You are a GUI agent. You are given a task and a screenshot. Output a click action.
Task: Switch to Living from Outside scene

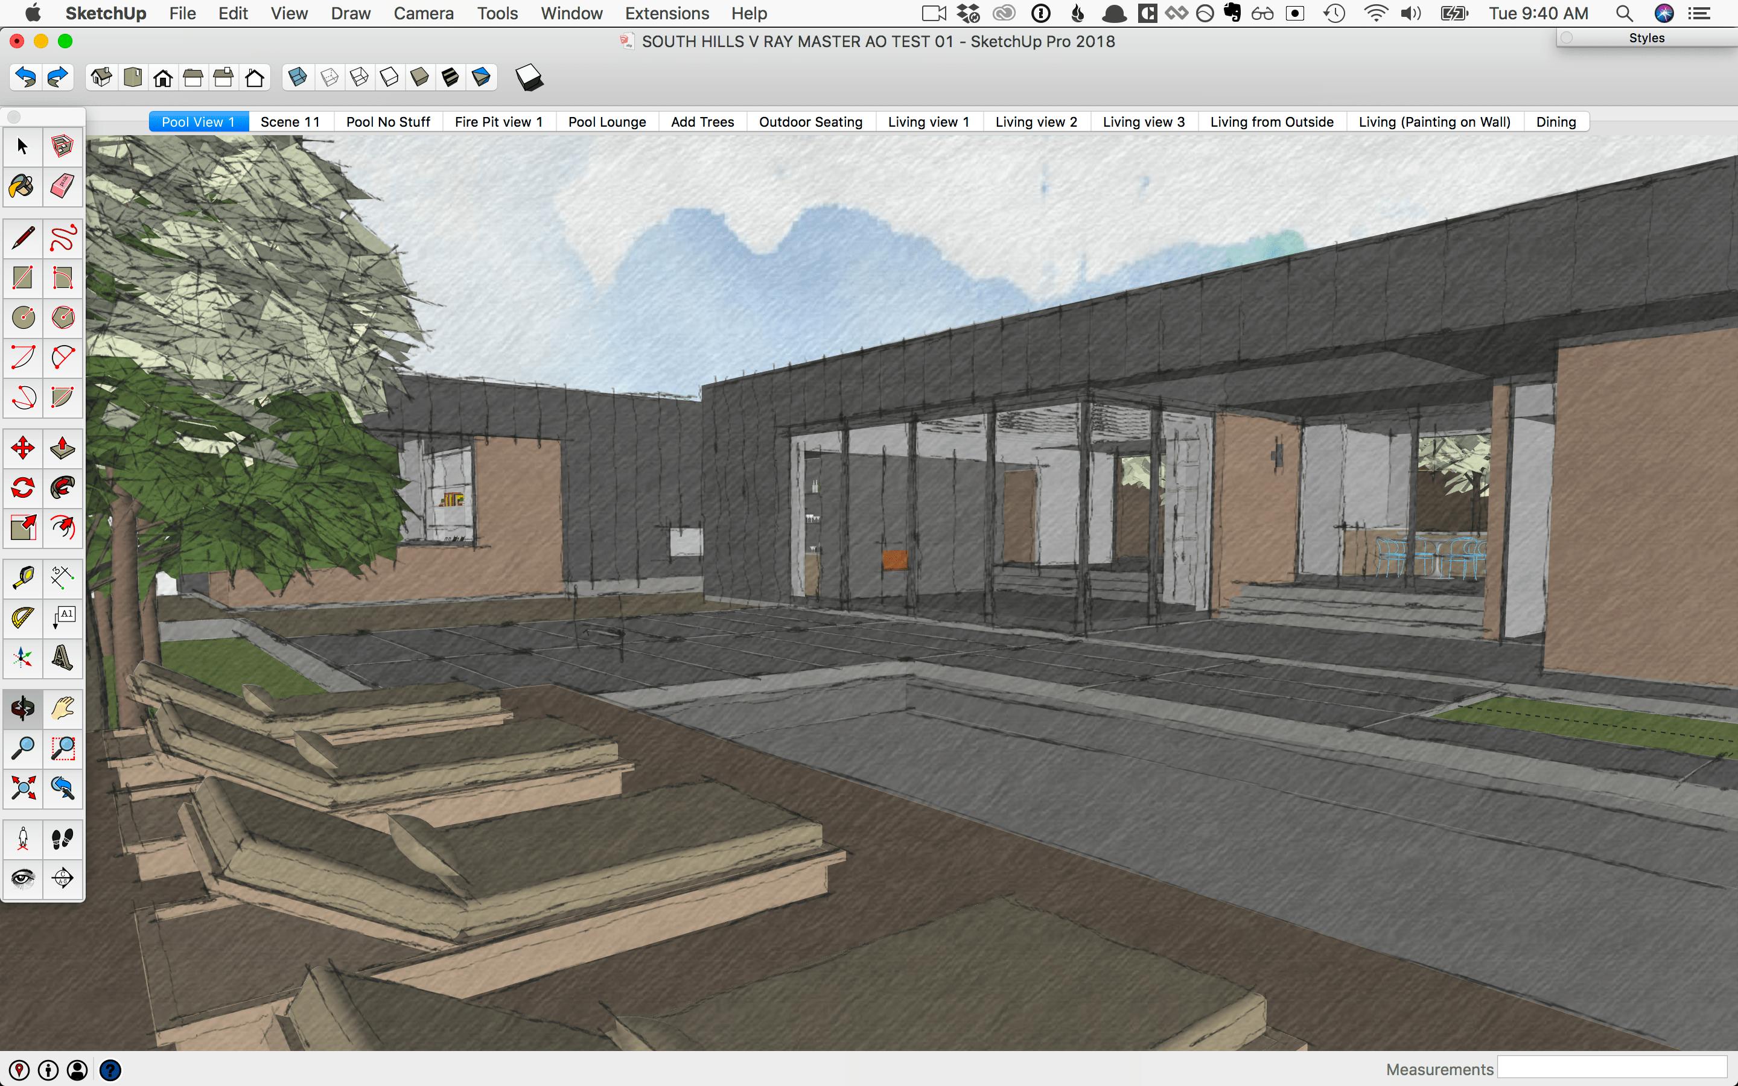pyautogui.click(x=1272, y=121)
